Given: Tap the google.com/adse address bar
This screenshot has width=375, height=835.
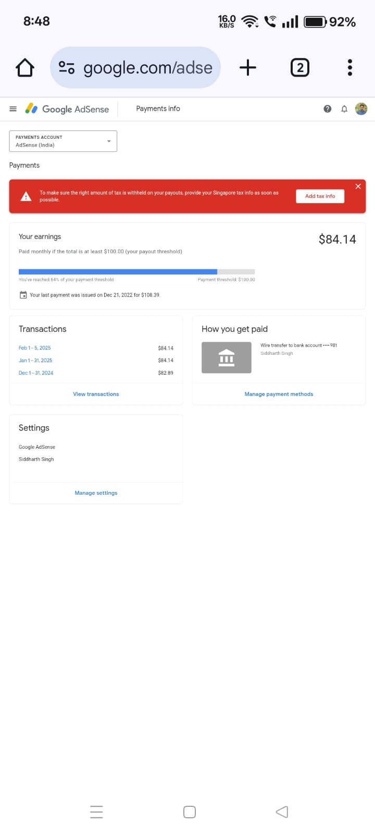Looking at the screenshot, I should click(x=135, y=68).
